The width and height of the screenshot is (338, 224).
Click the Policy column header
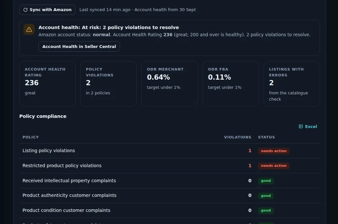pyautogui.click(x=31, y=137)
